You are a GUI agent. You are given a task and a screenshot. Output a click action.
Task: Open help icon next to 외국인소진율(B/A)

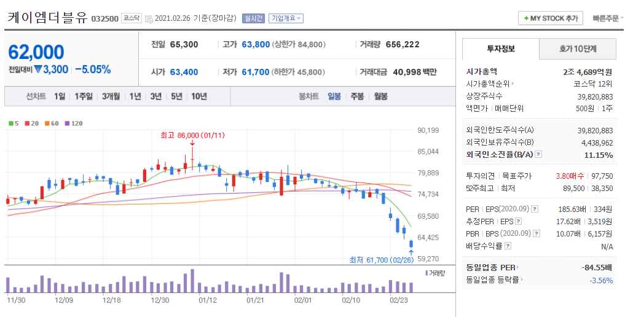click(538, 154)
